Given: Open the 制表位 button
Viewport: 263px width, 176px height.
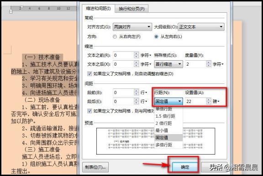Looking at the screenshot, I should pos(95,167).
